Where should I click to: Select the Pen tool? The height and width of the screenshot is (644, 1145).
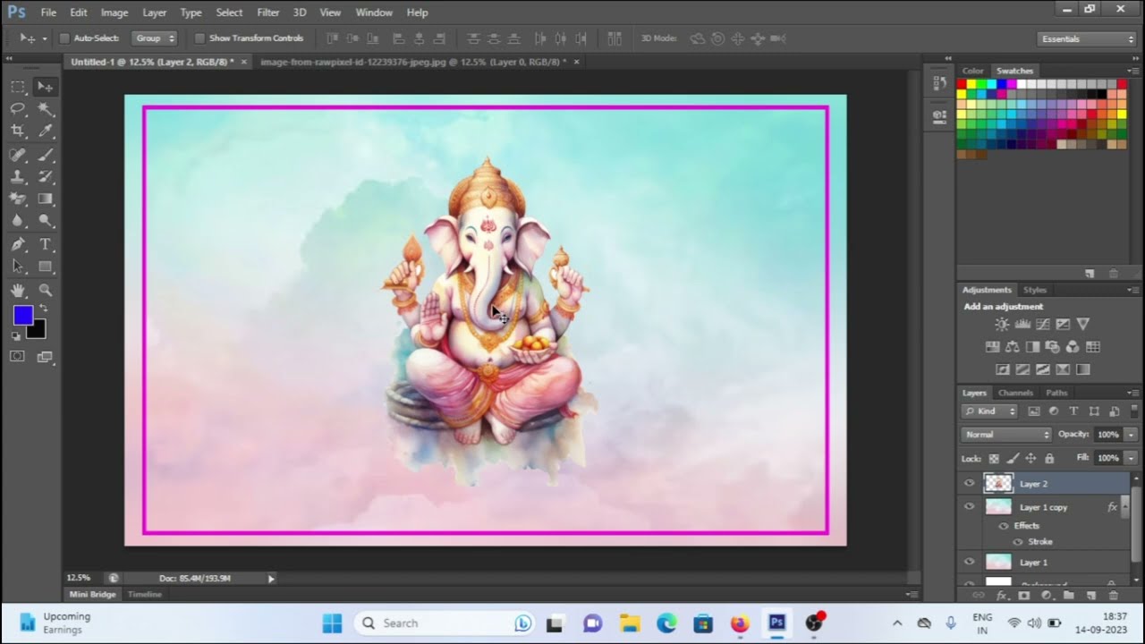(x=18, y=244)
